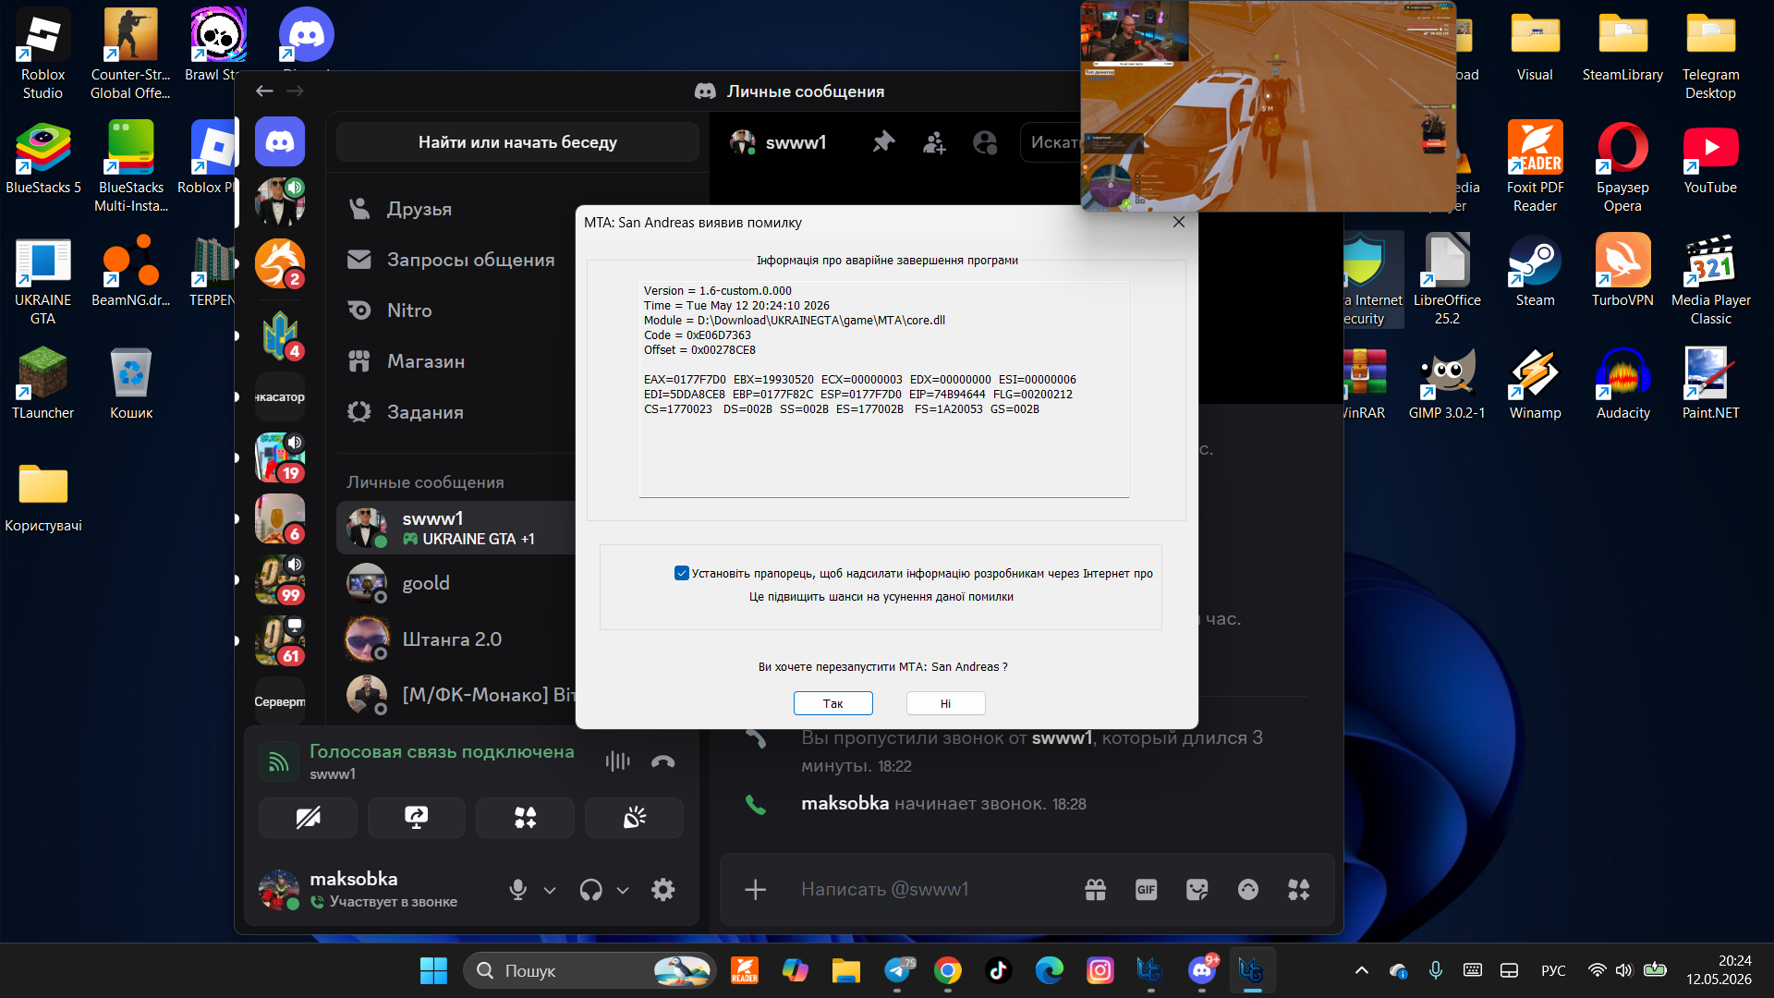Screen dimensions: 1774x998
Task: Select Steam desktop shortcut
Action: [x=1535, y=272]
